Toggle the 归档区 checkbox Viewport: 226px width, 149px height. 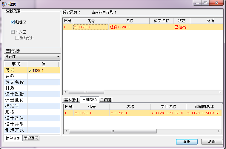pos(13,22)
